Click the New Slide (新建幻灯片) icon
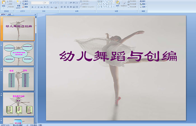This screenshot has height=126, width=196. [x=19, y=2]
